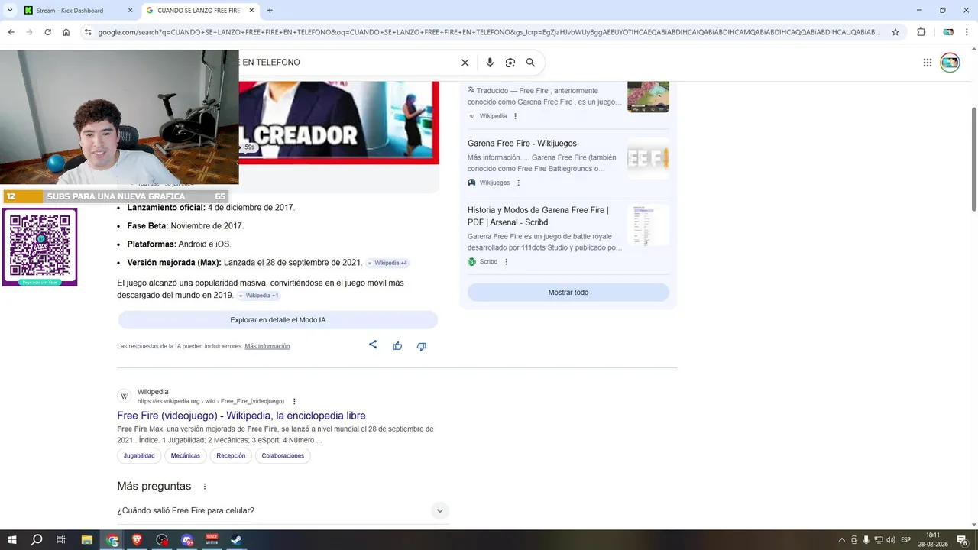Click 'Explorar en detalle el Modo IA'

click(278, 320)
